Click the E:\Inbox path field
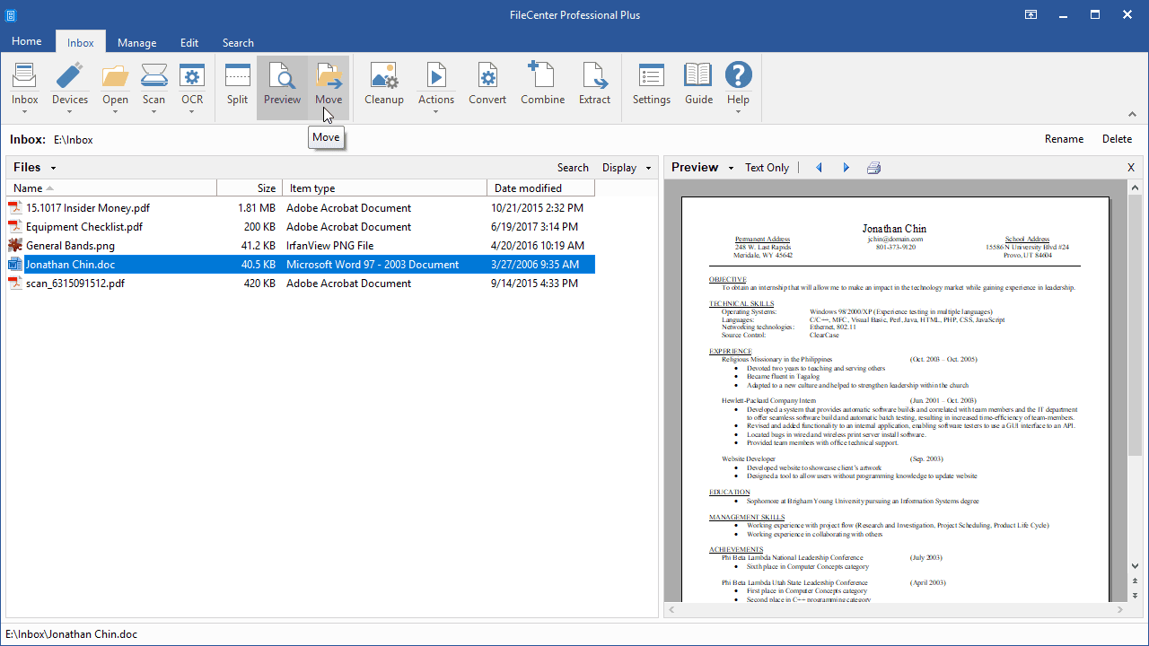 coord(74,140)
